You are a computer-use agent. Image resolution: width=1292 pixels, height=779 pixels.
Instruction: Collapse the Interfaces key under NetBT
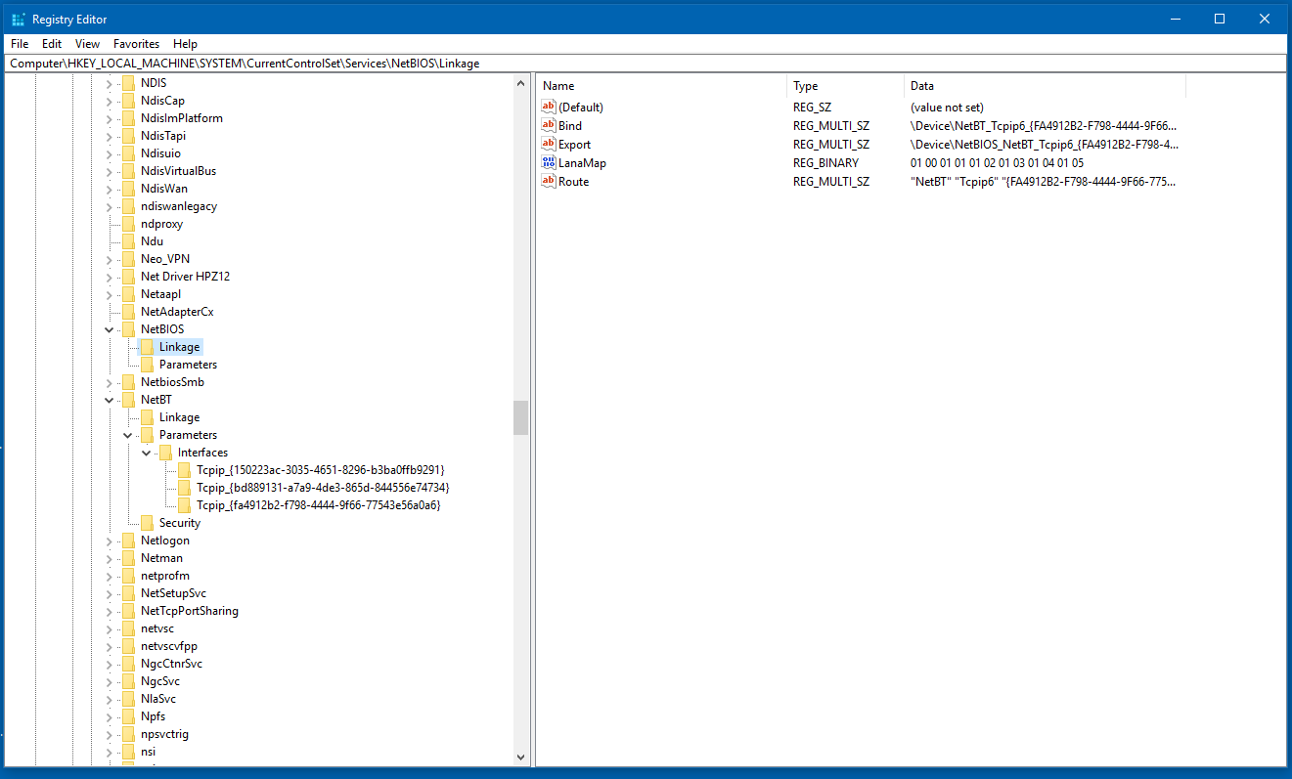(x=146, y=453)
